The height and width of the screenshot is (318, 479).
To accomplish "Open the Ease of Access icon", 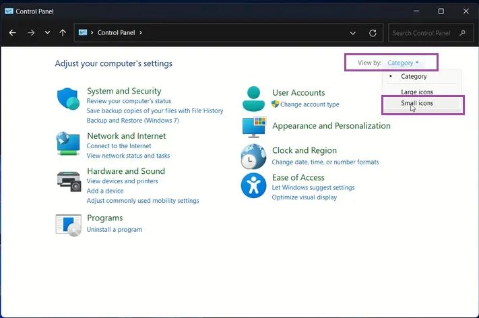I will pos(253,185).
